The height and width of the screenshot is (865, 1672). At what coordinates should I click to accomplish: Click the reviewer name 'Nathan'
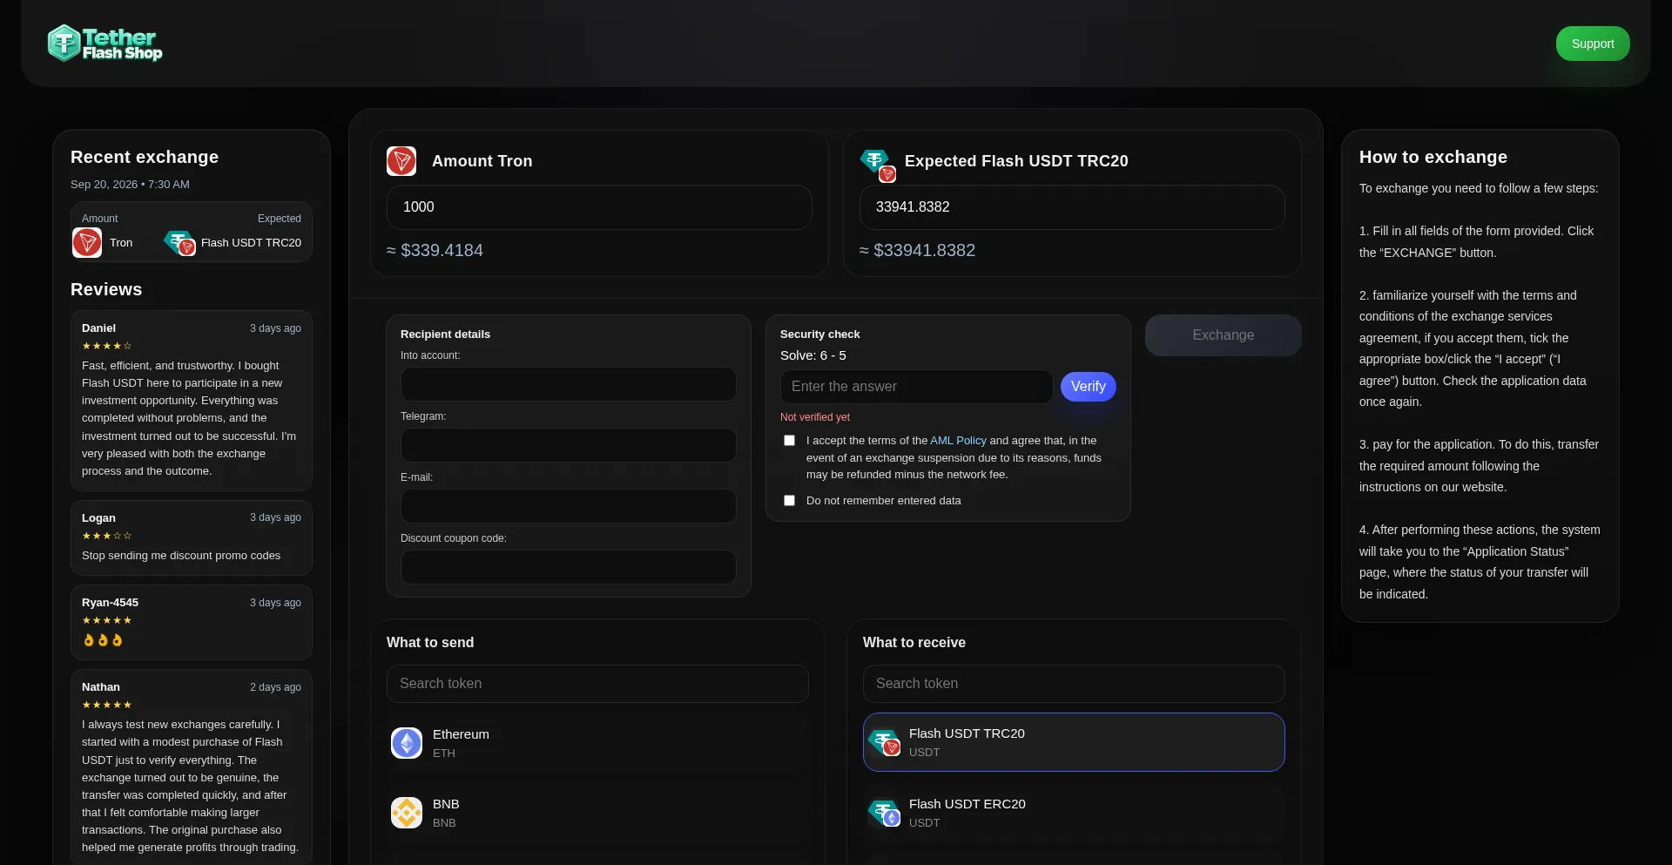coord(101,687)
